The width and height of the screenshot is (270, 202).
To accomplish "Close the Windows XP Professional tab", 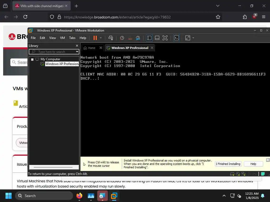I will tap(152, 48).
